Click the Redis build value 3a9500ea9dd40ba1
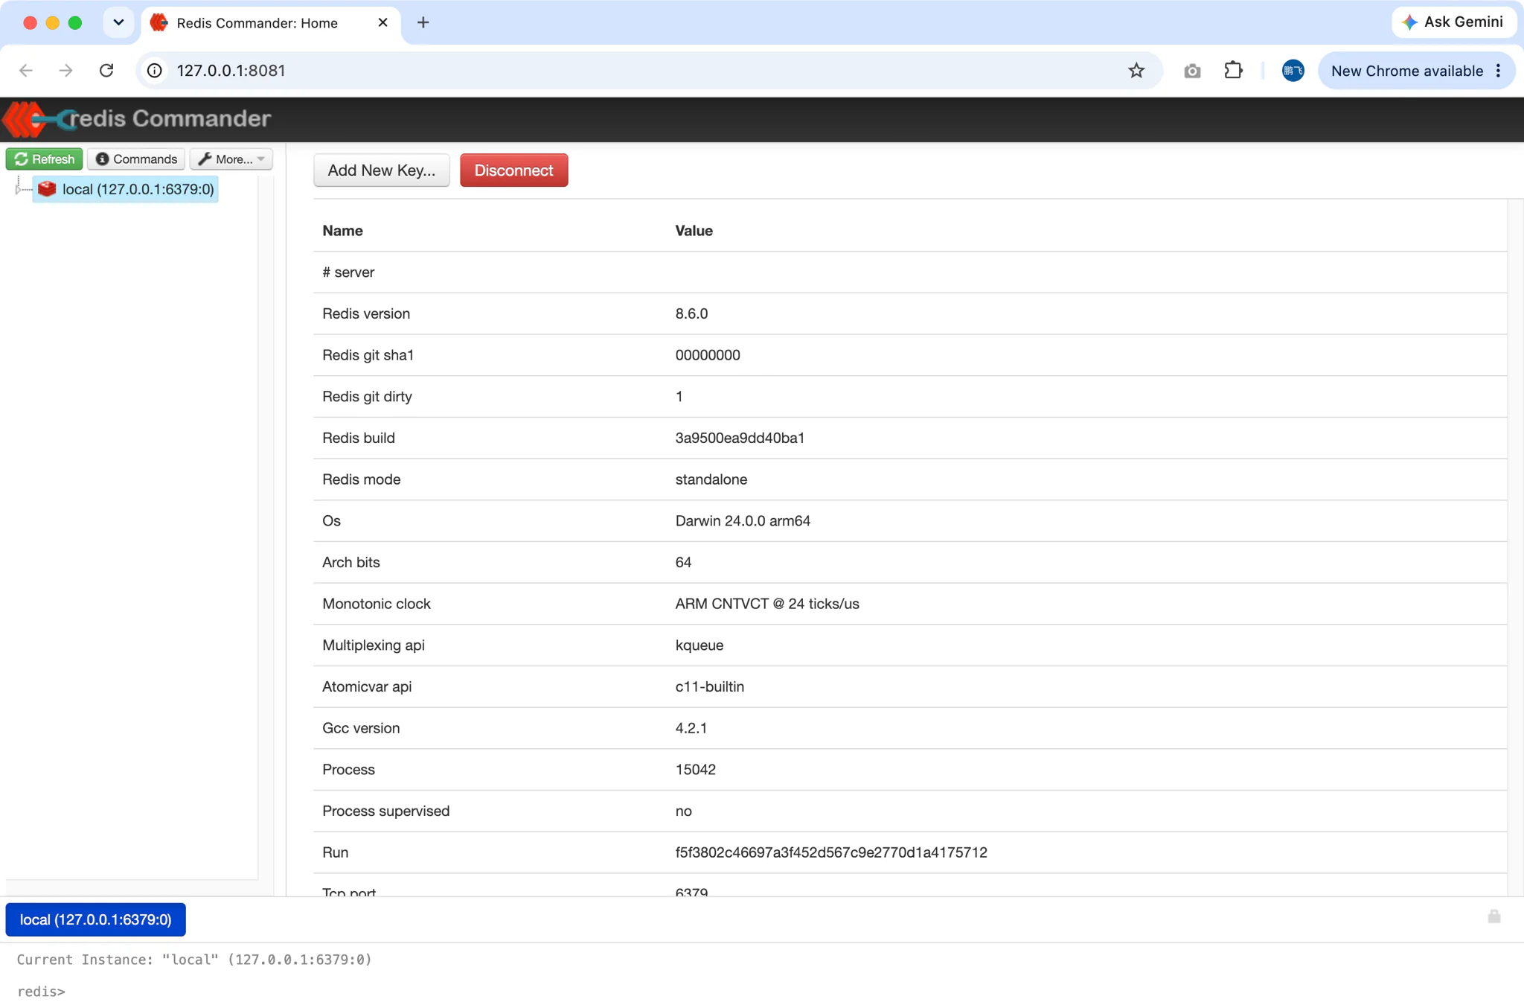Screen dimensions: 1524x1008 coord(740,438)
